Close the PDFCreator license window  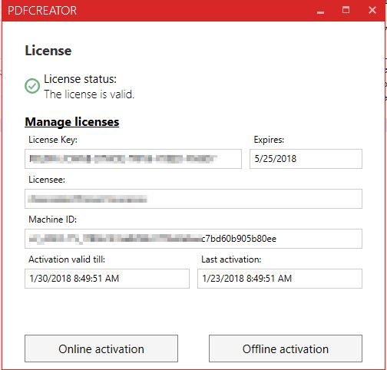pyautogui.click(x=372, y=10)
